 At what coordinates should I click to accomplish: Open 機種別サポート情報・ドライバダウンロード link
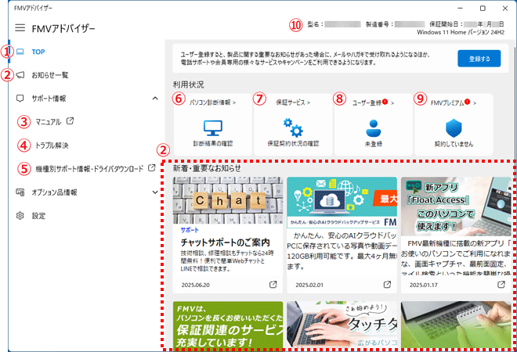click(x=89, y=169)
